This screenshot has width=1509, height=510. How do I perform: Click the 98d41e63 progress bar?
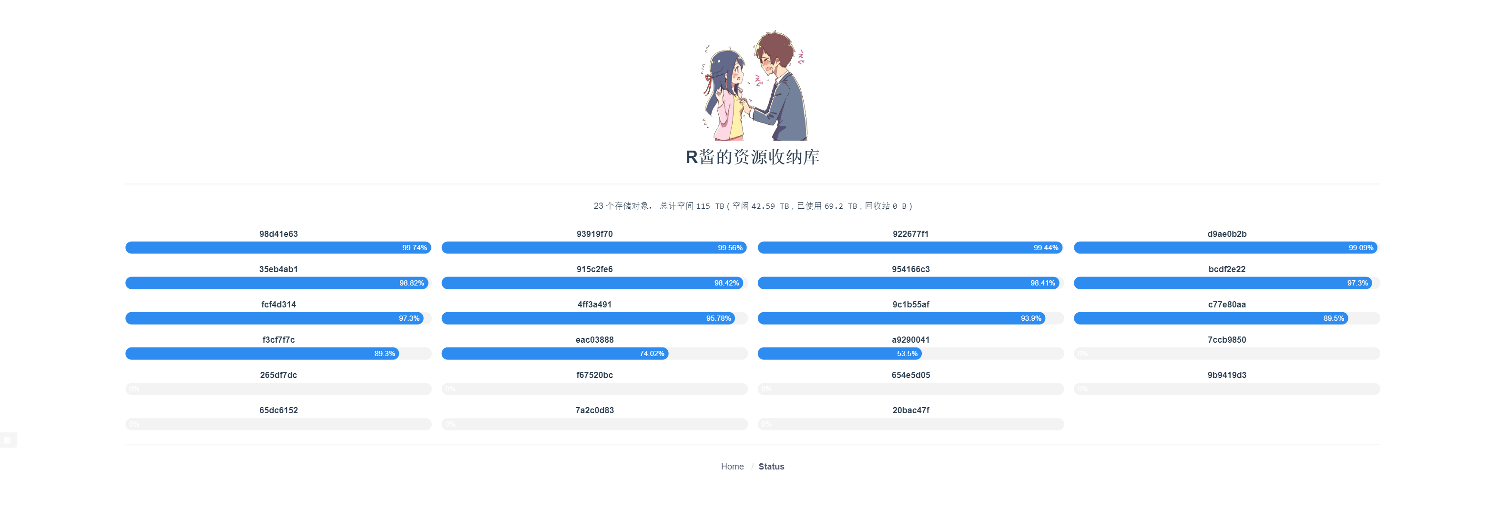click(x=278, y=248)
